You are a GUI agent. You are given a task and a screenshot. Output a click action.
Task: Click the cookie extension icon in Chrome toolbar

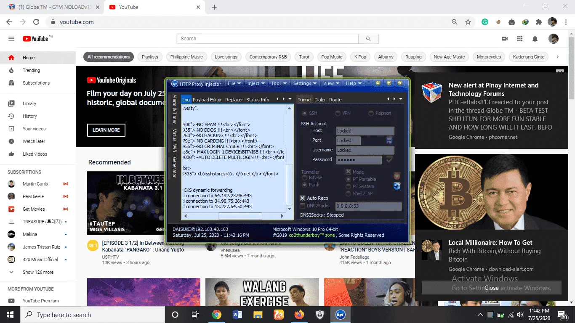coord(498,22)
